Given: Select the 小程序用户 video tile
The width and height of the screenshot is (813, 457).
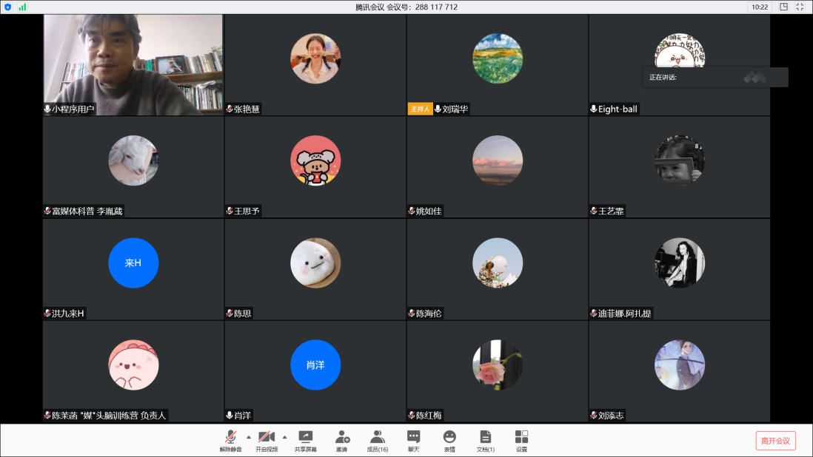Looking at the screenshot, I should [x=133, y=65].
